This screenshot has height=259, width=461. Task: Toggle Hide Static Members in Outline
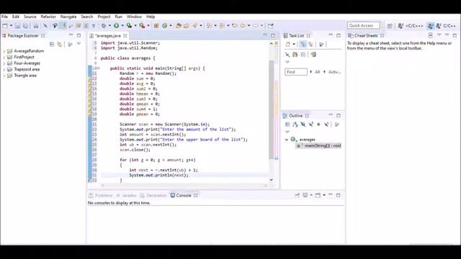tap(310, 124)
